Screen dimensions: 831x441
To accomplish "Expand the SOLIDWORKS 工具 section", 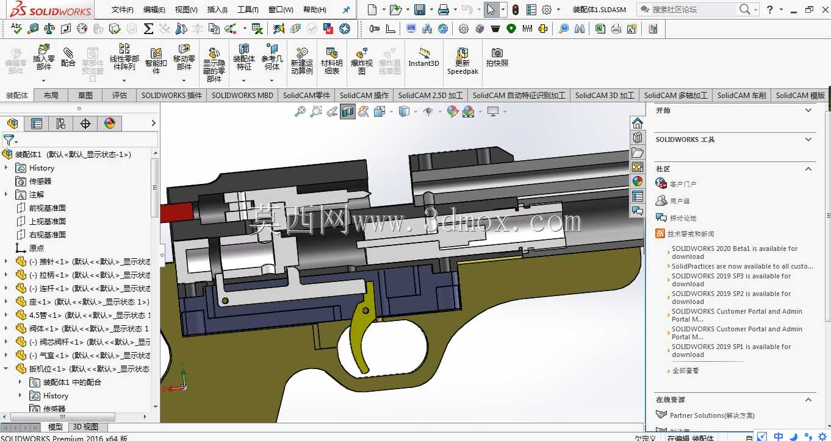I will 808,139.
